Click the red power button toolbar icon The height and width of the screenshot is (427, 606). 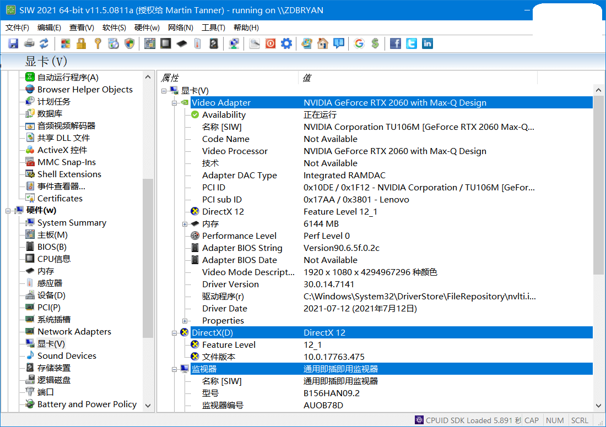click(270, 43)
